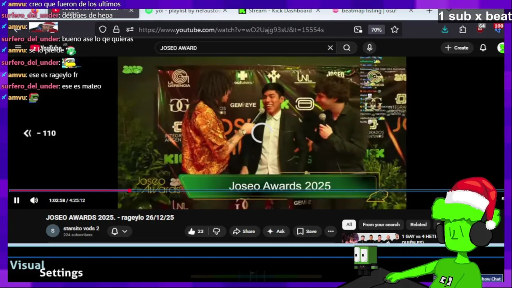
Task: Clear the JOSEO AWARD search text
Action: click(x=330, y=48)
